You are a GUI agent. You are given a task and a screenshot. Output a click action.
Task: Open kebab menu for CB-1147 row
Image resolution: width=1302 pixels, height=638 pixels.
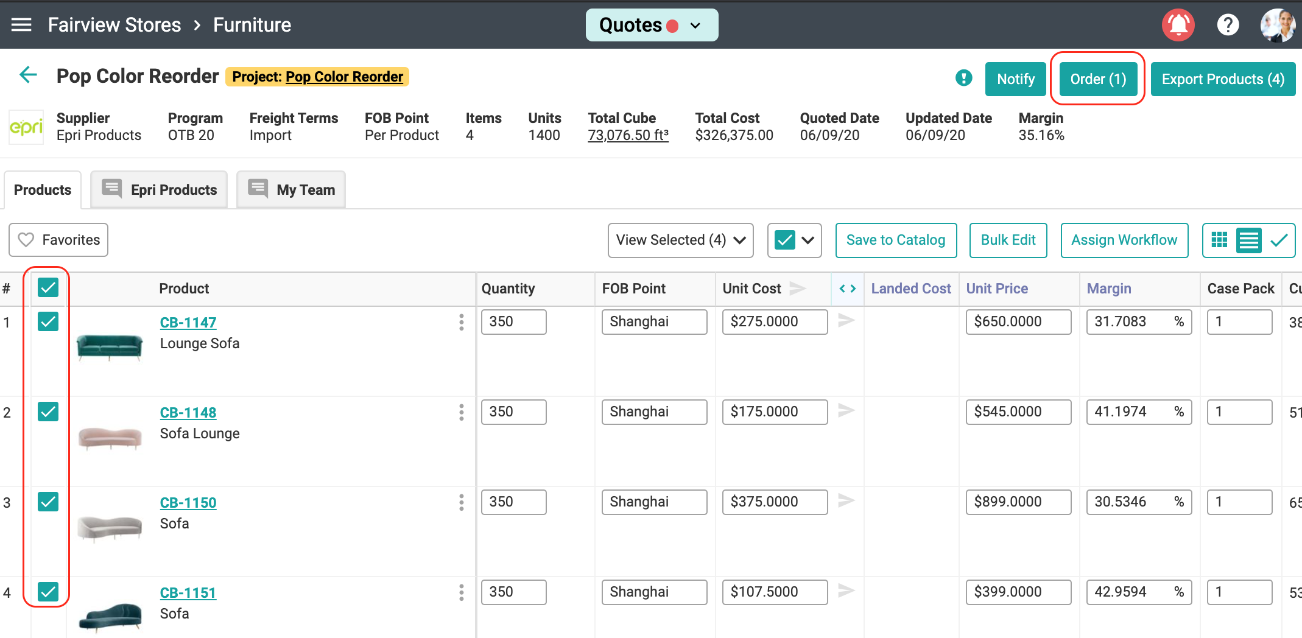coord(461,322)
